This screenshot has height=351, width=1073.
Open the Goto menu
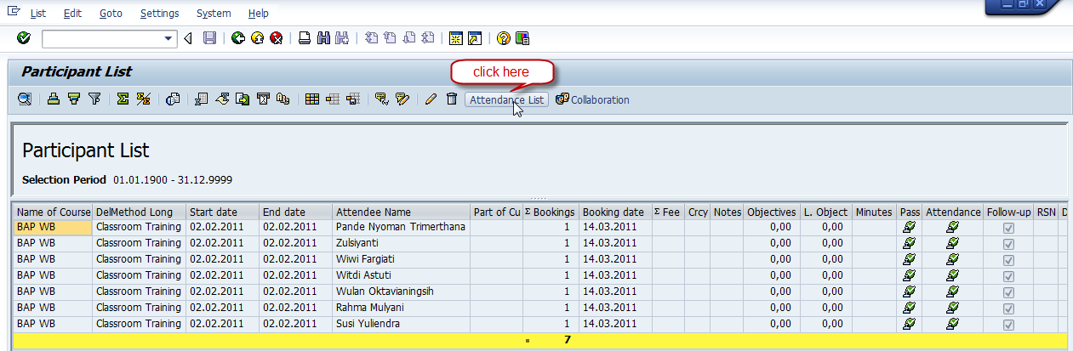pos(111,14)
